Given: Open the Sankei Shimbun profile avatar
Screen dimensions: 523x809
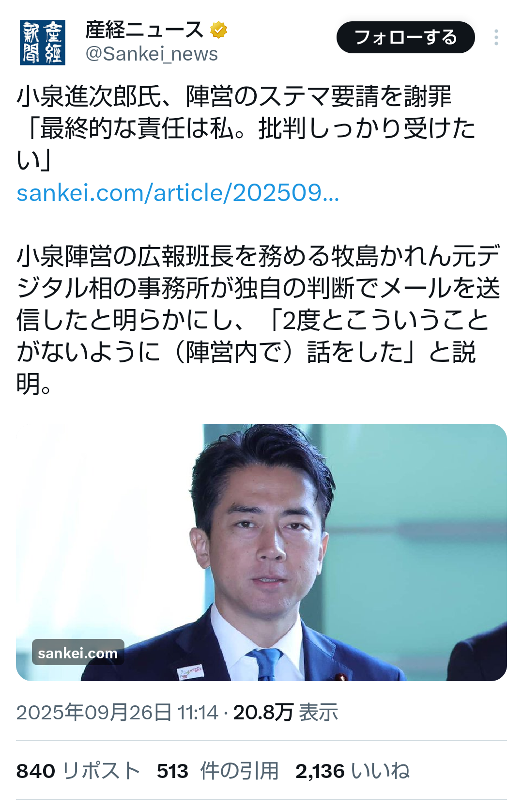Looking at the screenshot, I should [x=43, y=43].
